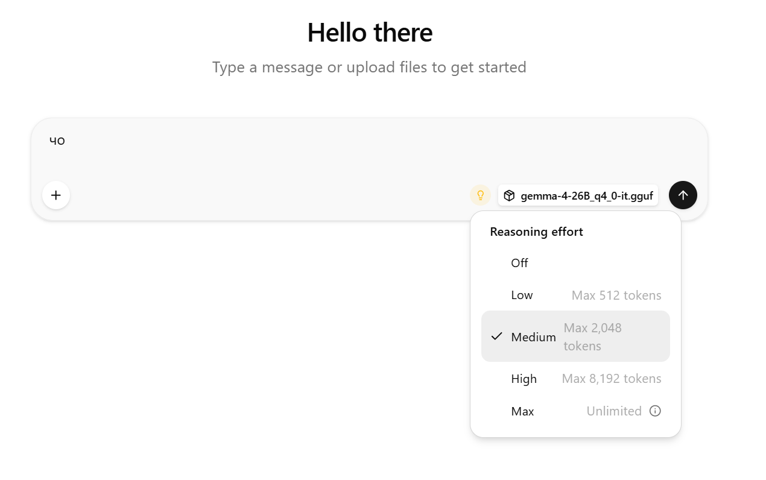Pick the currently checked Medium option
Image resolution: width=766 pixels, height=480 pixels.
[x=575, y=336]
